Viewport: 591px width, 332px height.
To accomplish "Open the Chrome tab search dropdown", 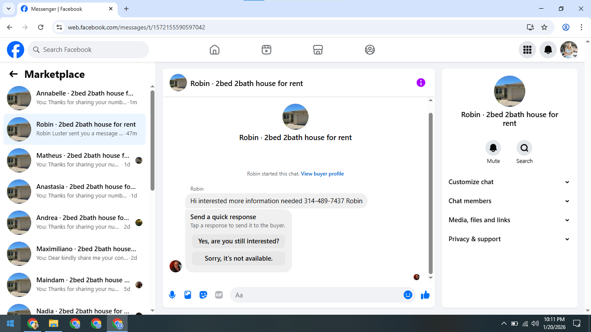I will [x=9, y=9].
